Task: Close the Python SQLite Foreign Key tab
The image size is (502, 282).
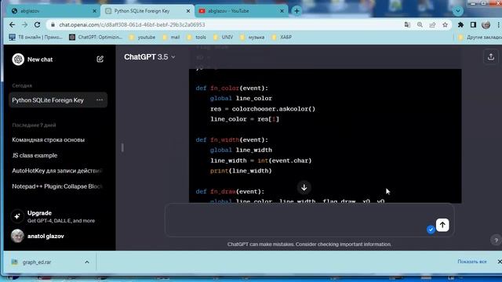Action: pyautogui.click(x=188, y=11)
